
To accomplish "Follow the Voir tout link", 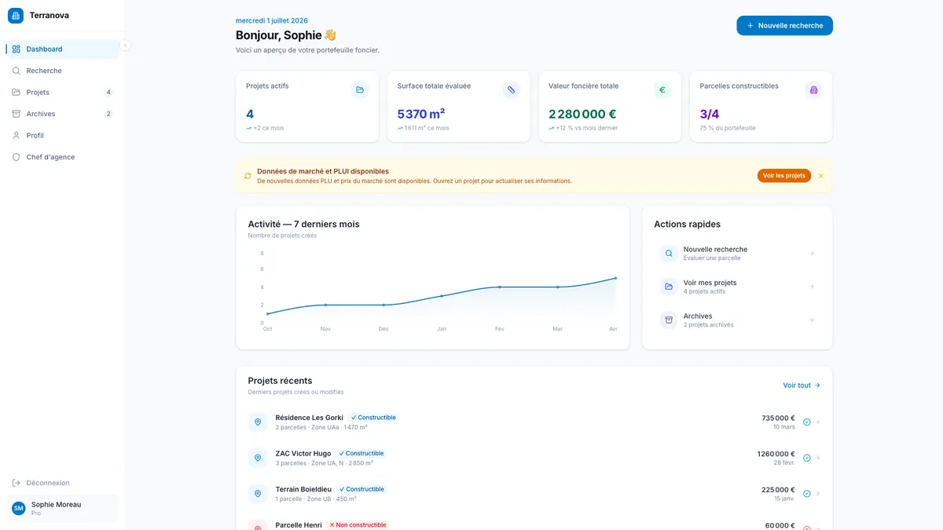I will point(802,386).
